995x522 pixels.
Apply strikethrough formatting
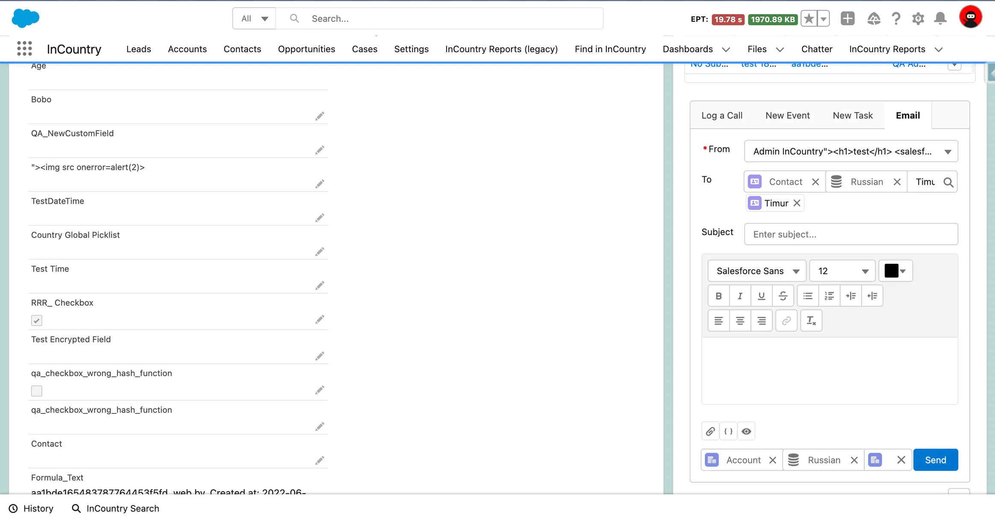tap(783, 295)
